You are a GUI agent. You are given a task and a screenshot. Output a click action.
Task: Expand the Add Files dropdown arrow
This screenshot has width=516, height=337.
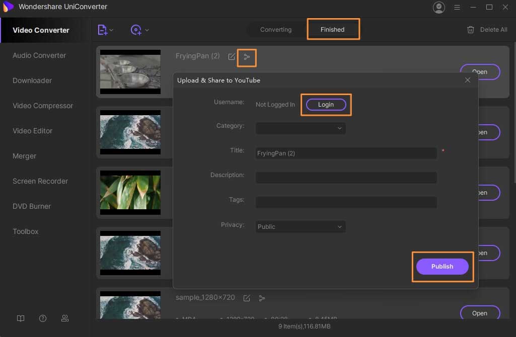point(111,30)
